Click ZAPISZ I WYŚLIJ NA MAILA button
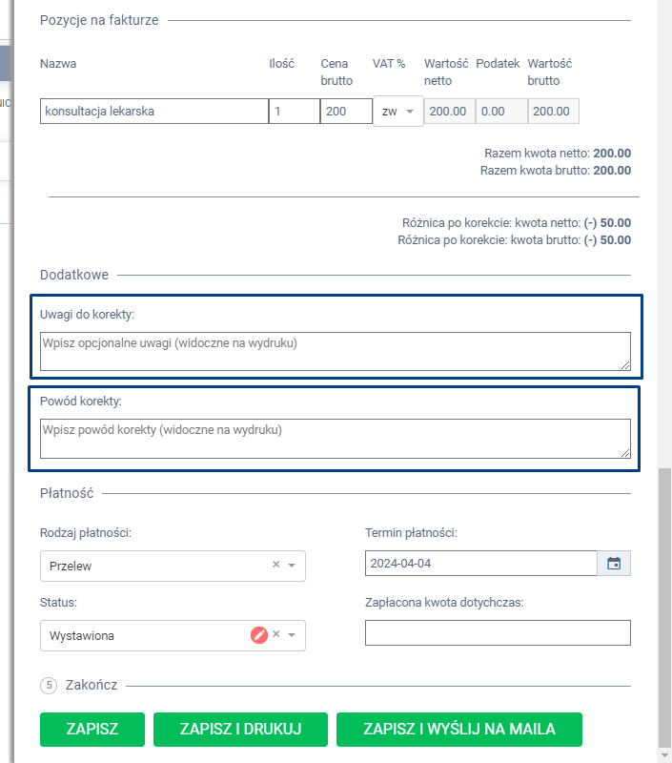 click(x=458, y=729)
